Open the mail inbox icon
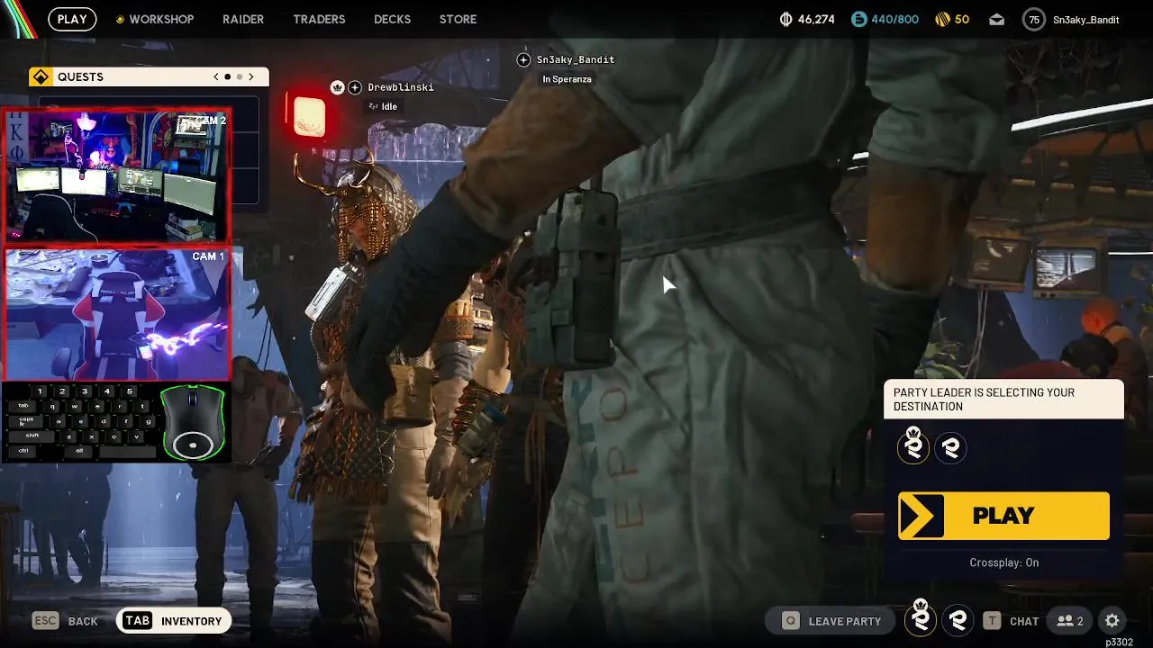 coord(996,19)
